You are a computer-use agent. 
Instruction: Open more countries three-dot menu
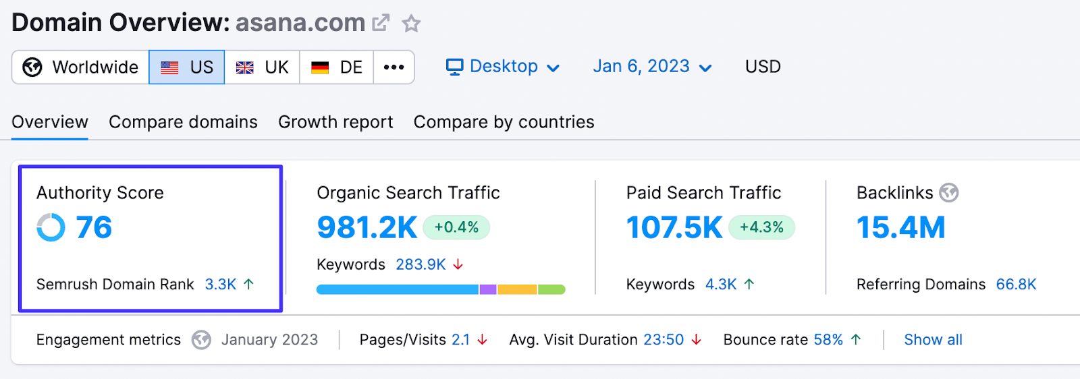(394, 67)
